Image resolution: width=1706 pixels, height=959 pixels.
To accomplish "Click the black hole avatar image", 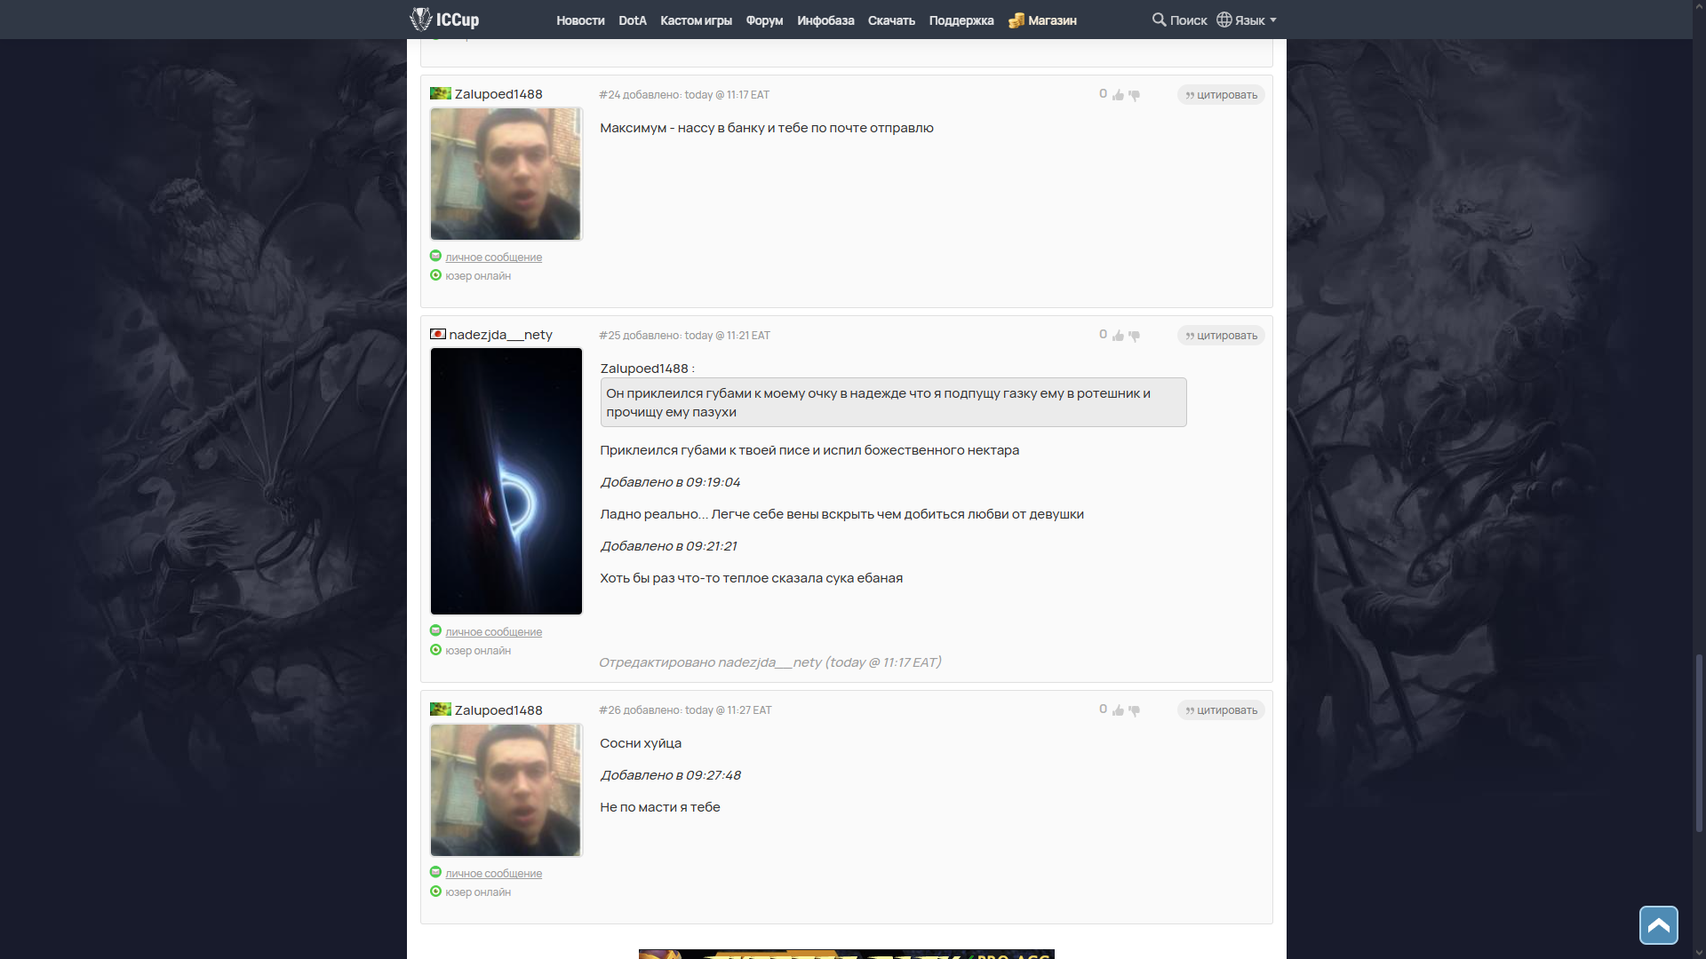I will point(506,481).
